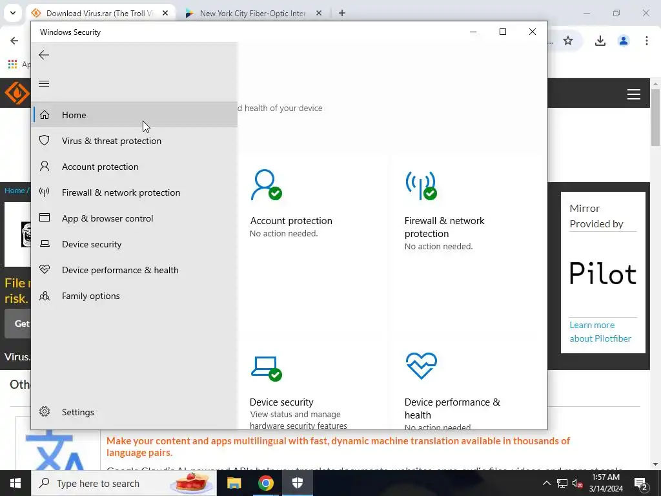The height and width of the screenshot is (496, 661).
Task: Open Chrome profile avatar icon
Action: [x=624, y=41]
